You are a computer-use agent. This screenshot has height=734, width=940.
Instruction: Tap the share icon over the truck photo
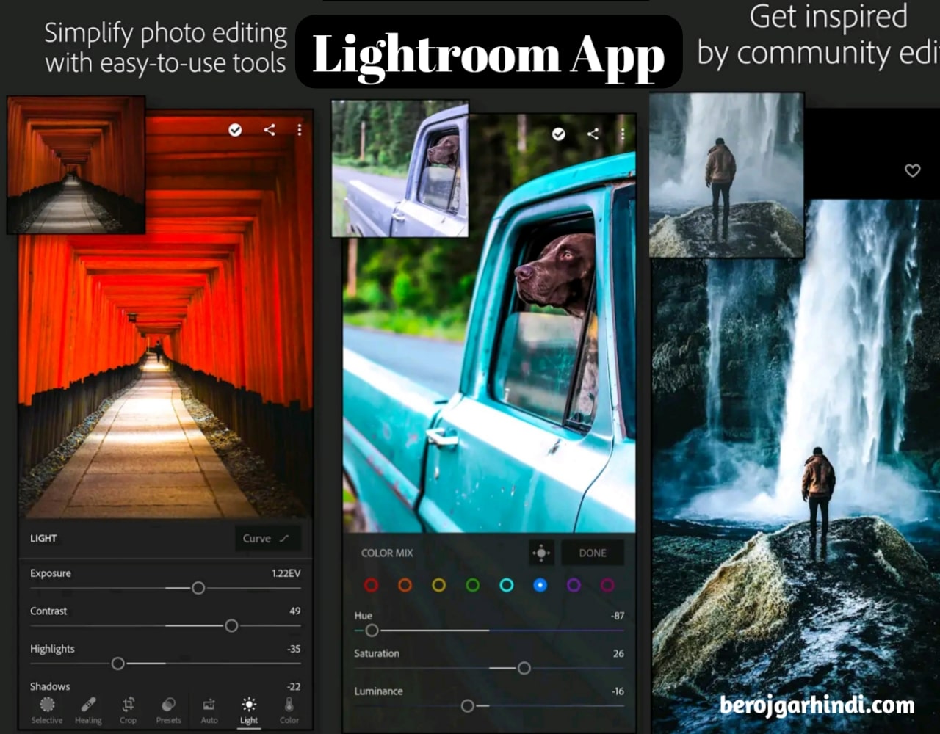593,134
